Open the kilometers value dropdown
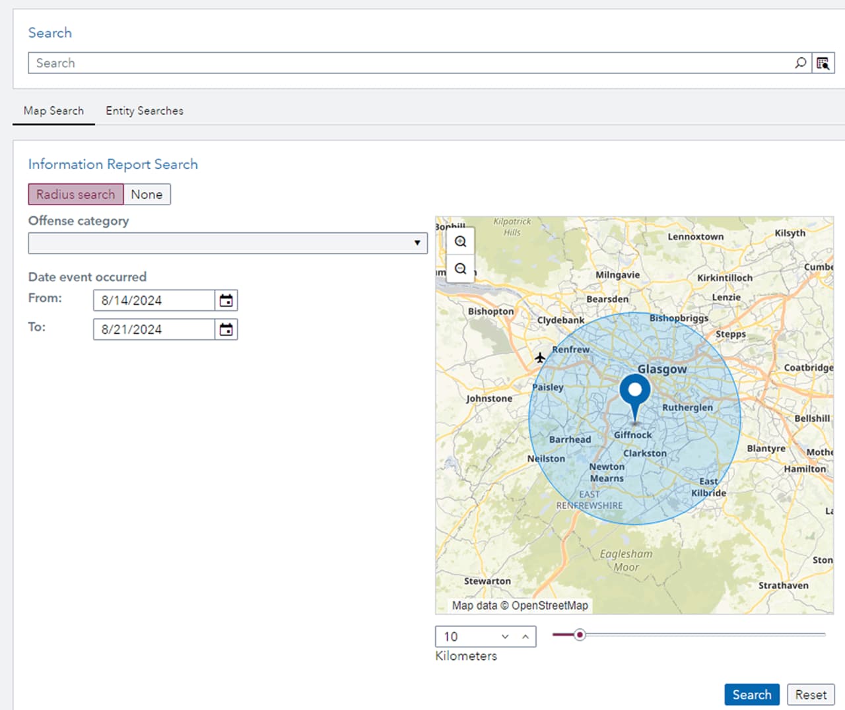 (504, 636)
